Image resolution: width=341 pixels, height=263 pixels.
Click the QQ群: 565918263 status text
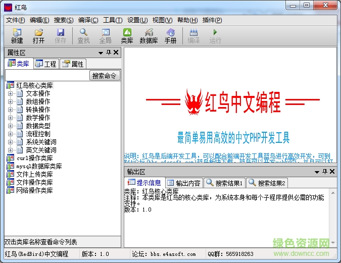230,254
